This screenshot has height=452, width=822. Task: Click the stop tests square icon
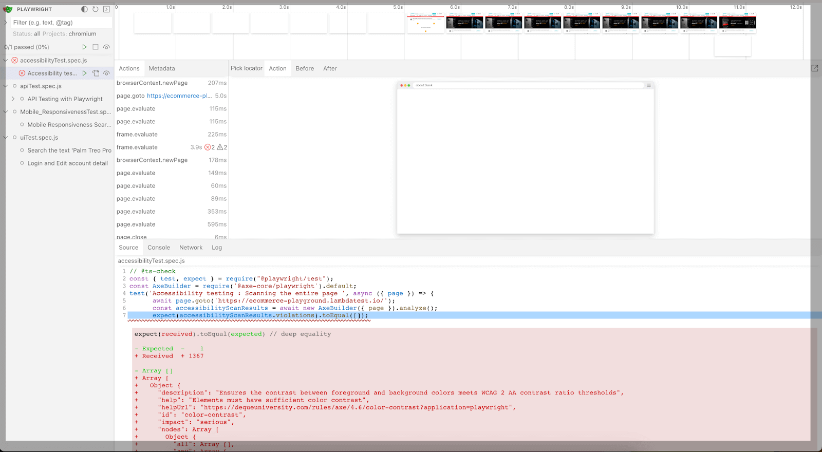pos(96,47)
